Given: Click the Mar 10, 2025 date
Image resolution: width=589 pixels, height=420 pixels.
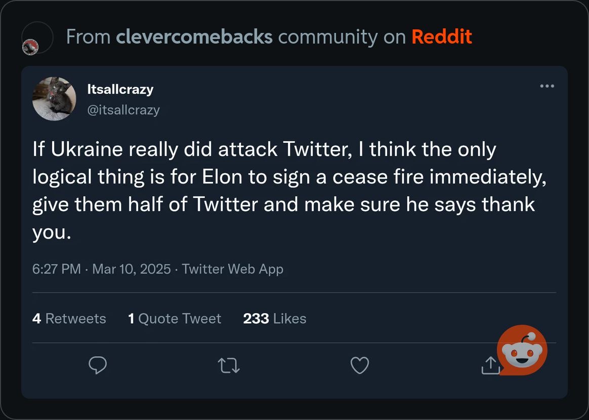Looking at the screenshot, I should click(132, 269).
